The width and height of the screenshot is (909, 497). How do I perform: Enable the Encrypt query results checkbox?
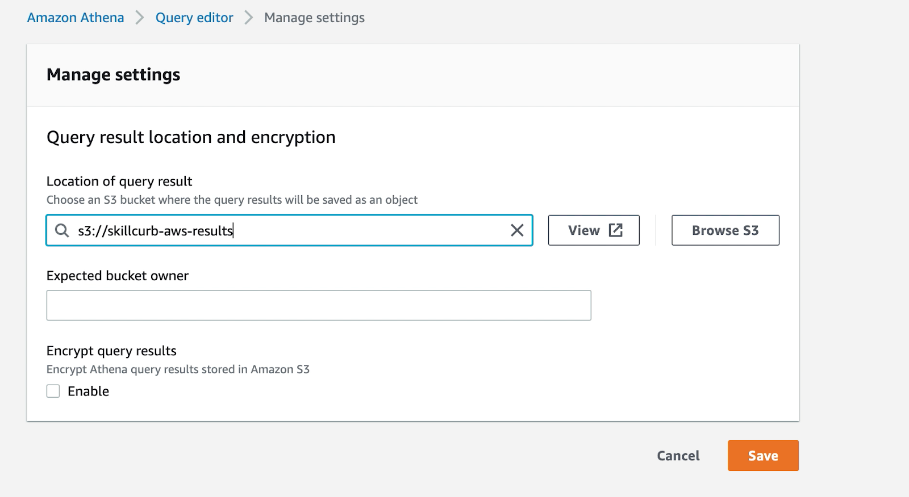tap(53, 391)
